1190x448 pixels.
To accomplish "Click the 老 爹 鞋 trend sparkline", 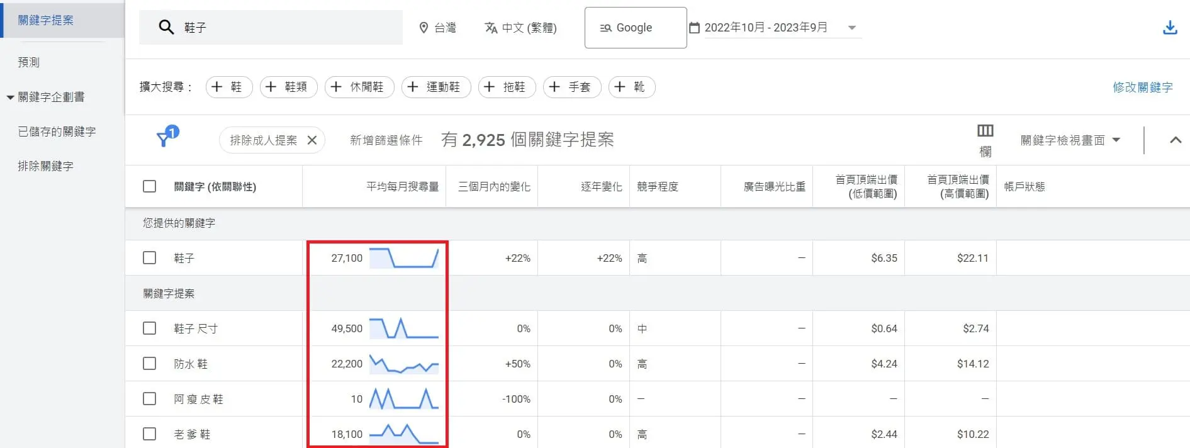I will (404, 434).
